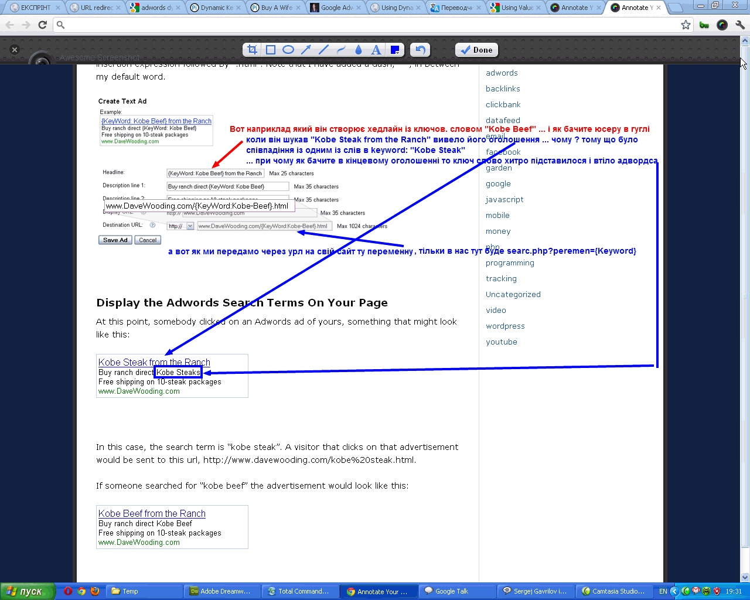This screenshot has height=600, width=750.
Task: Click the 'adwords' tag text
Action: point(502,73)
